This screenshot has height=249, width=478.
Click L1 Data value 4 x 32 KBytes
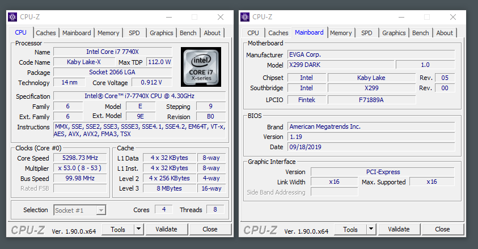point(170,158)
